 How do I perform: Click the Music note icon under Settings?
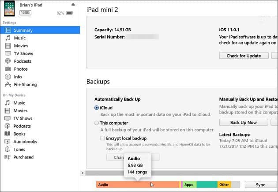tap(8, 38)
